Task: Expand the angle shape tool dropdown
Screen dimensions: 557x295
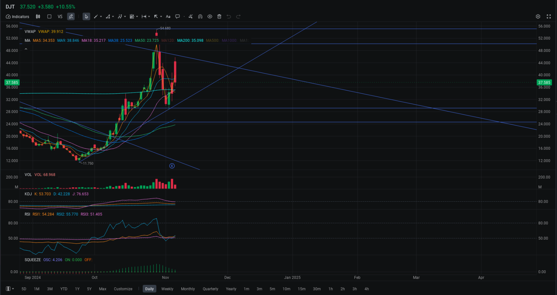Action: click(x=113, y=16)
